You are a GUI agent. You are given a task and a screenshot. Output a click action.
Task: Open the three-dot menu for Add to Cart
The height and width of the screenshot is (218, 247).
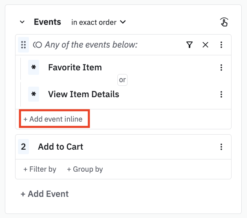click(x=221, y=147)
